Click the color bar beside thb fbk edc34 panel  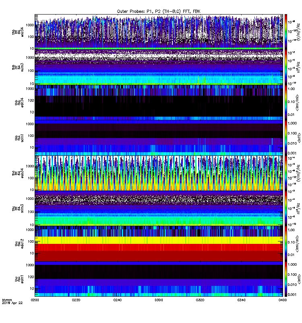click(x=285, y=103)
